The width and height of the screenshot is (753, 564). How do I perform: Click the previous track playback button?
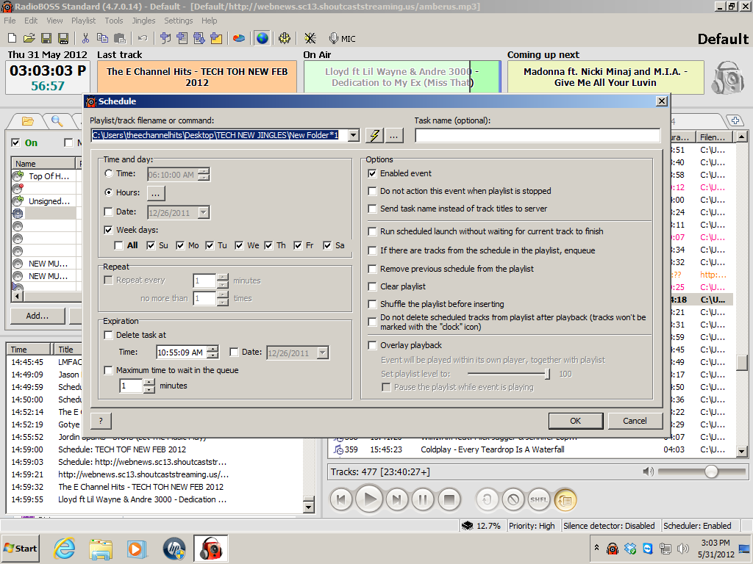[x=341, y=499]
